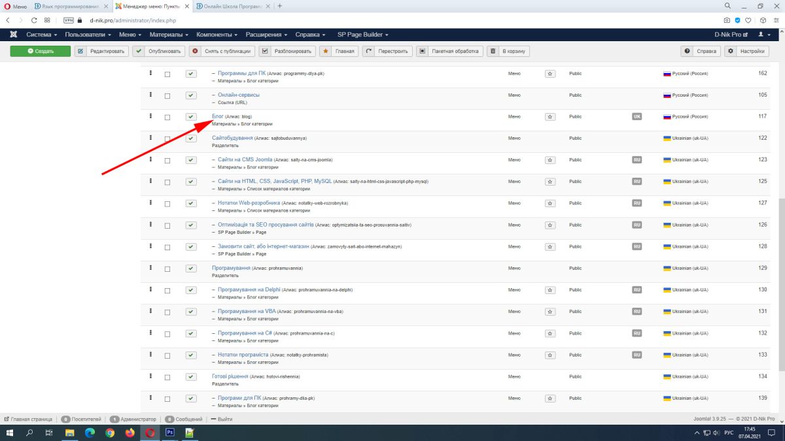The image size is (785, 441).
Task: Toggle published status of Програмування separator
Action: pyautogui.click(x=191, y=269)
